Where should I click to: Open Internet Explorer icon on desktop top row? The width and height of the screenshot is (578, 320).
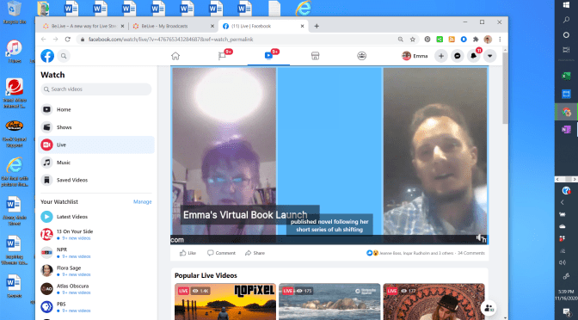304,8
